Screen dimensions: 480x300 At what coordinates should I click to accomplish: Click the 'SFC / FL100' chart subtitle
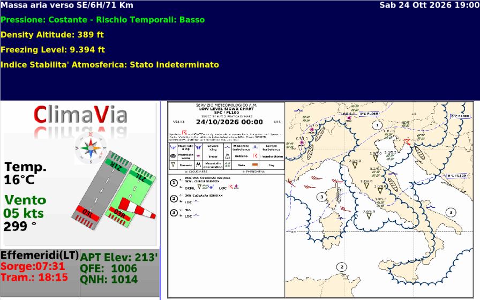coord(227,112)
